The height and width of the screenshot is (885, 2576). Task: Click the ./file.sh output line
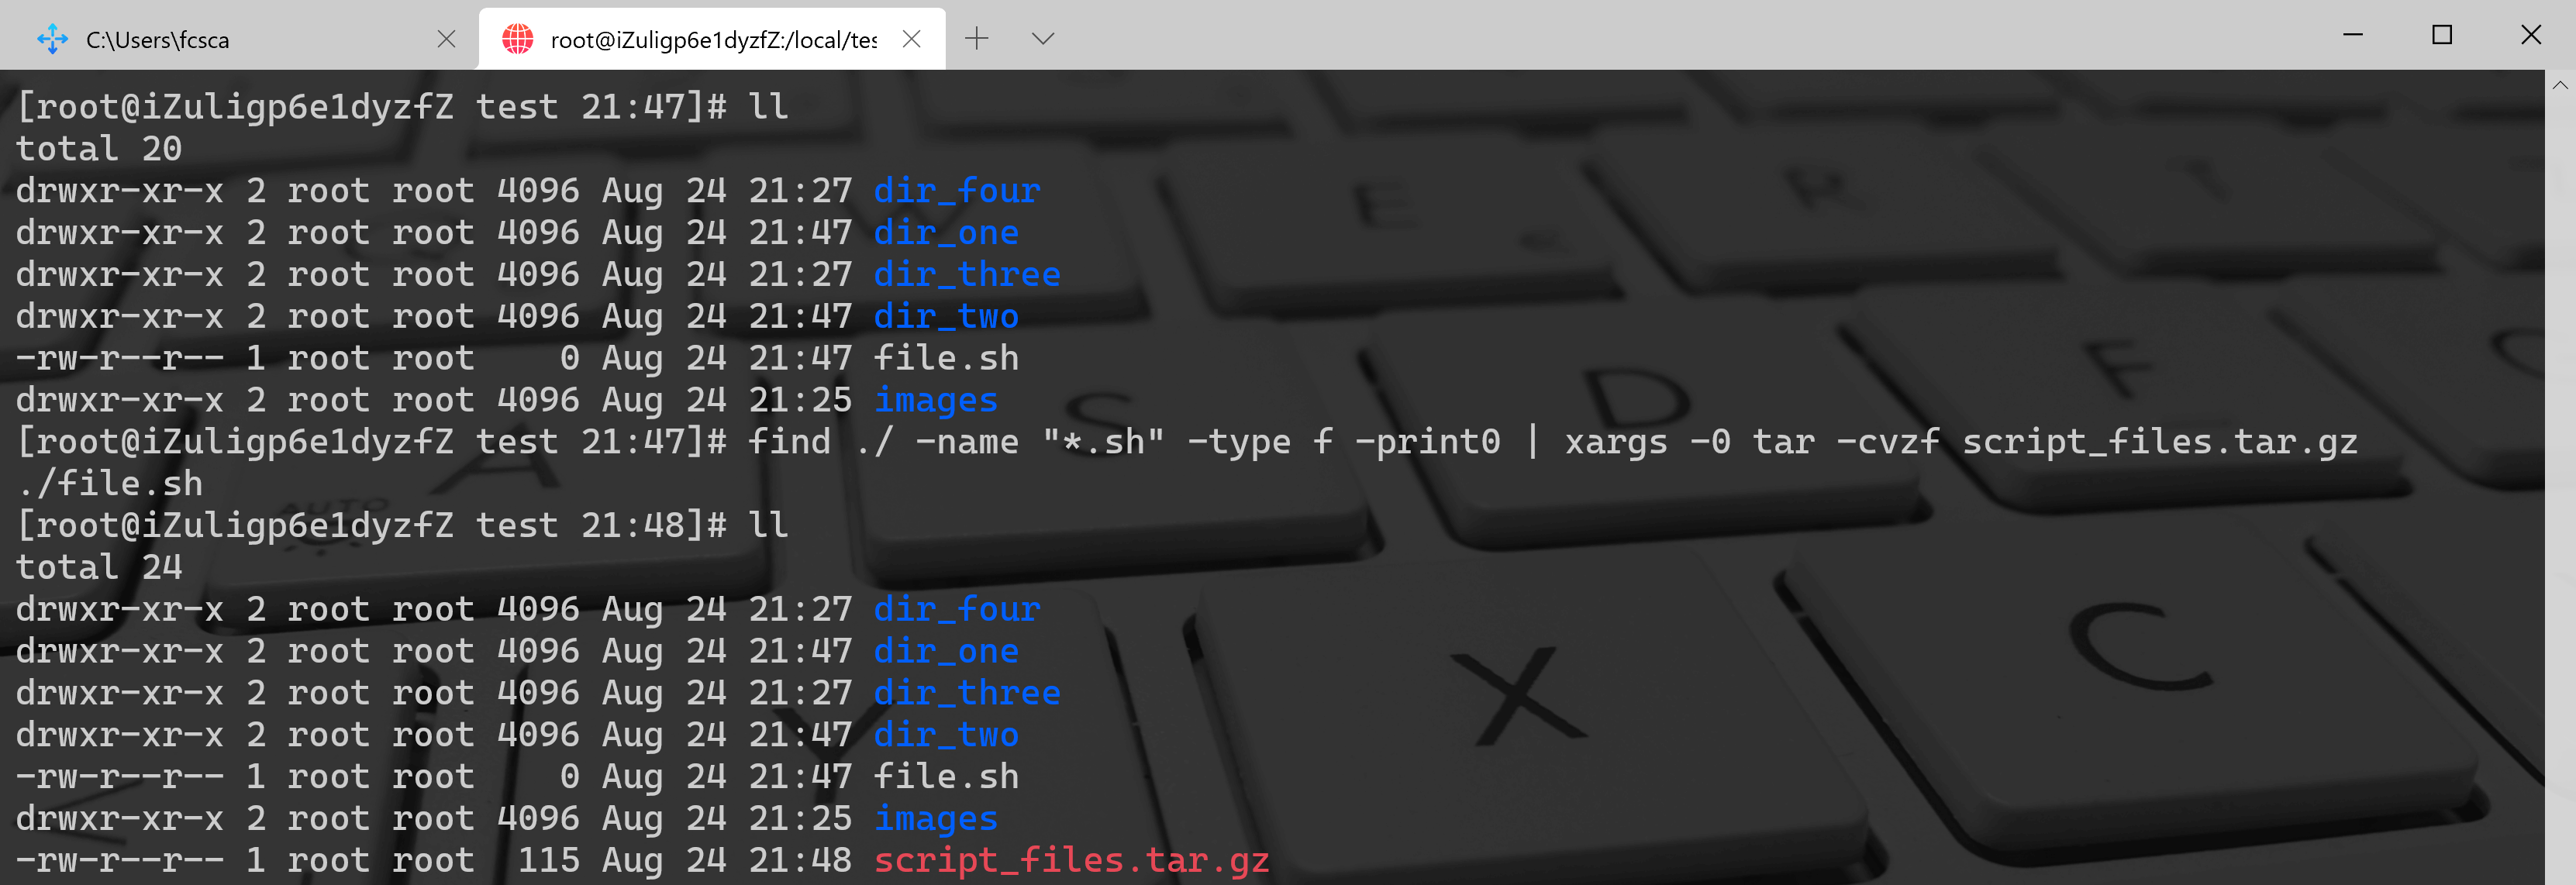point(110,483)
